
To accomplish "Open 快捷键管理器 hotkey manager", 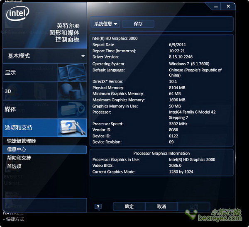I will click(22, 141).
